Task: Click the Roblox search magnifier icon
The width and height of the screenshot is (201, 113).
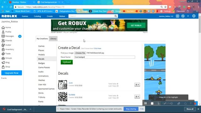Action: (116, 16)
